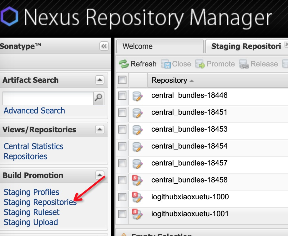Click repository icon for central_bundles-18451

(x=137, y=113)
